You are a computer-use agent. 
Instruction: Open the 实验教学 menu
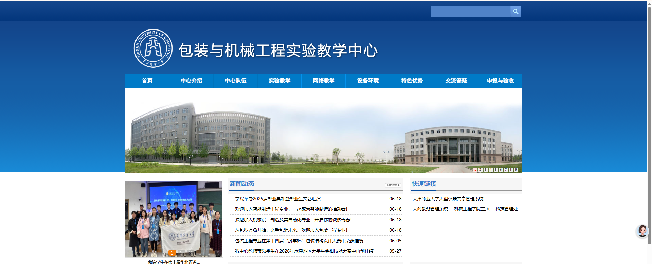pos(279,81)
